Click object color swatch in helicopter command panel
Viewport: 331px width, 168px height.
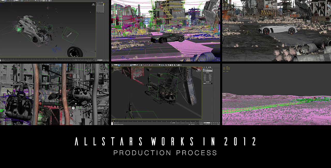click(x=212, y=84)
